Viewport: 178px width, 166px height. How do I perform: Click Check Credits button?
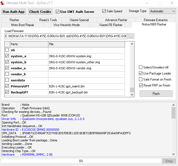(x=40, y=12)
